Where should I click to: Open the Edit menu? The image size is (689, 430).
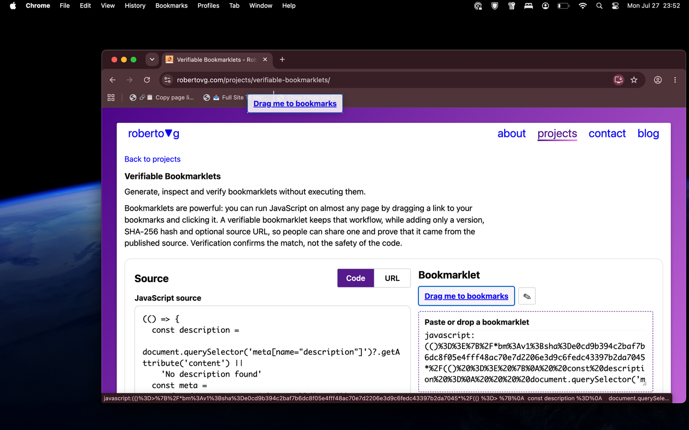click(x=85, y=5)
